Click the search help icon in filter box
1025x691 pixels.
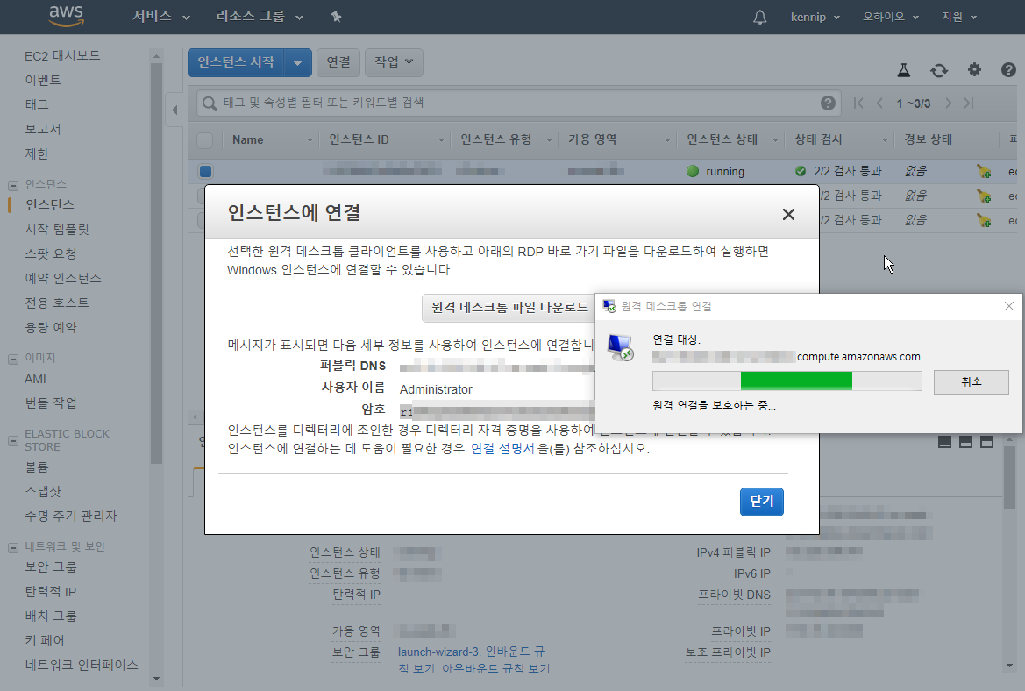point(828,103)
